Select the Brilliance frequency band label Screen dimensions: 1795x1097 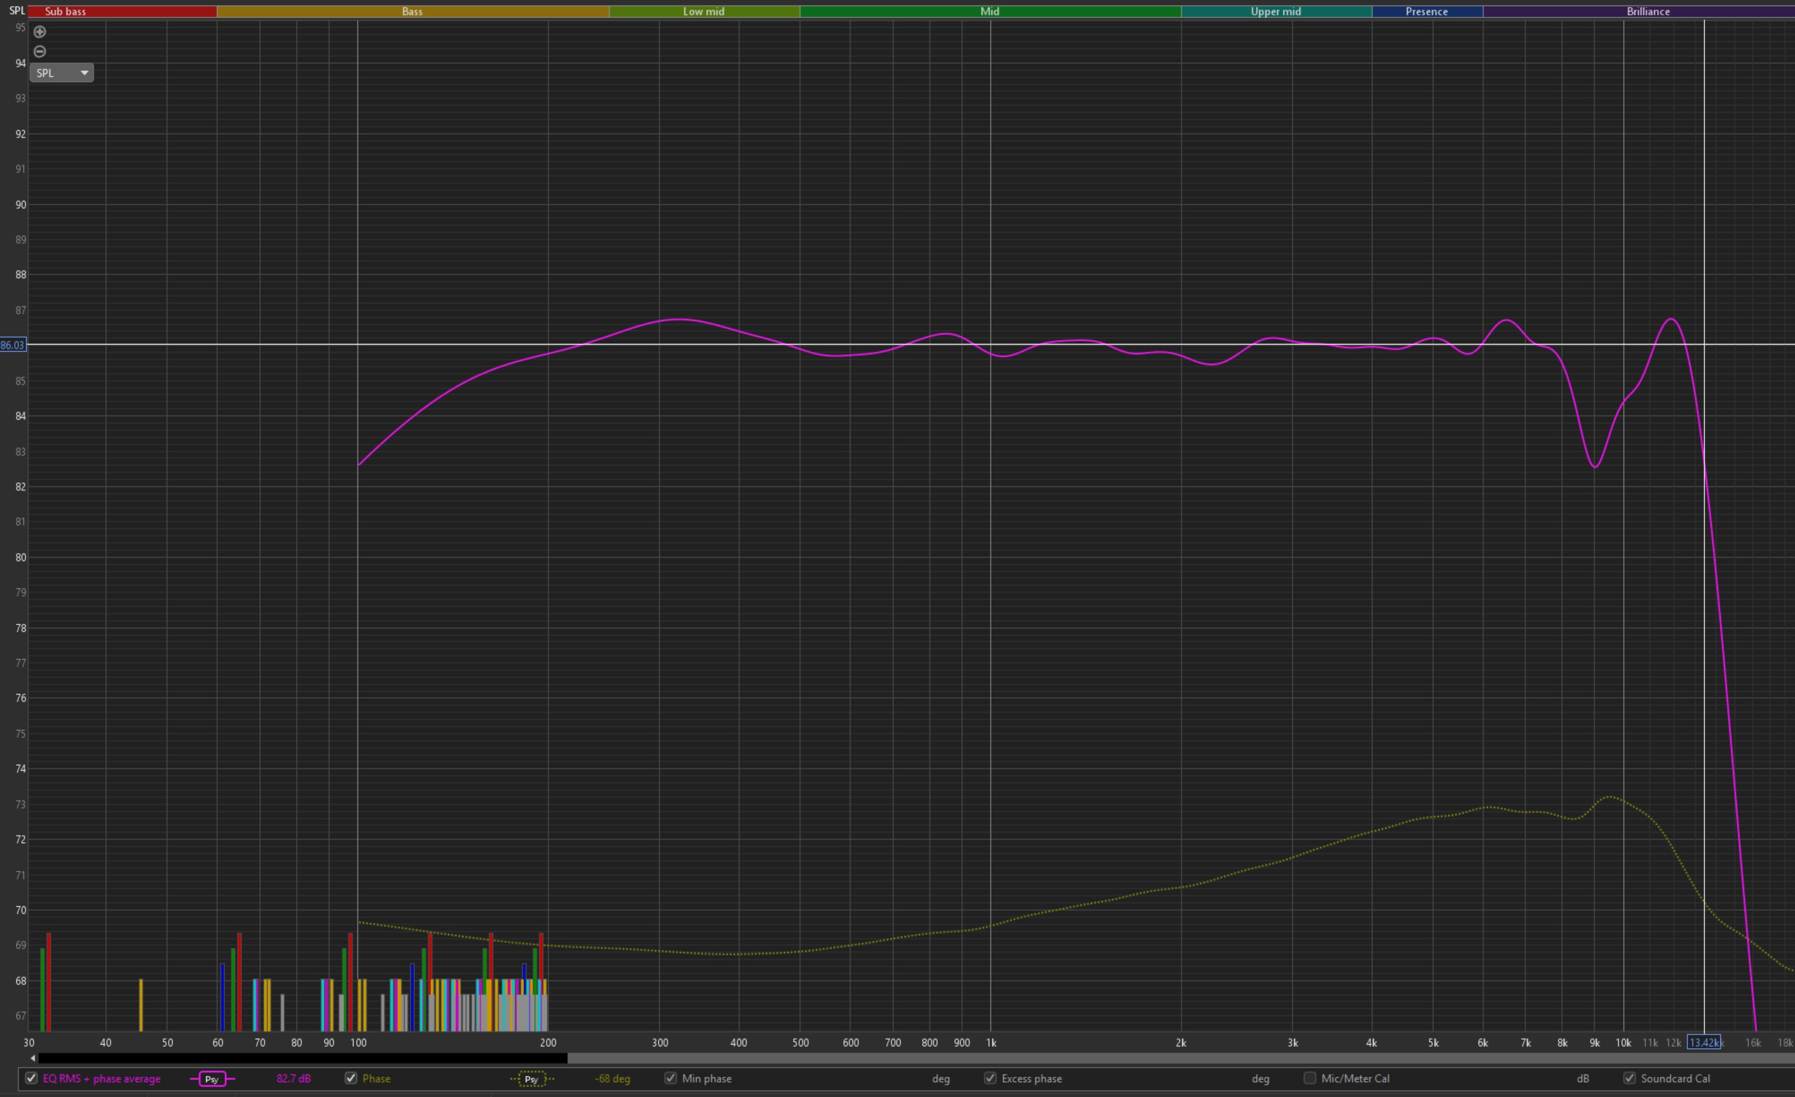pos(1648,12)
